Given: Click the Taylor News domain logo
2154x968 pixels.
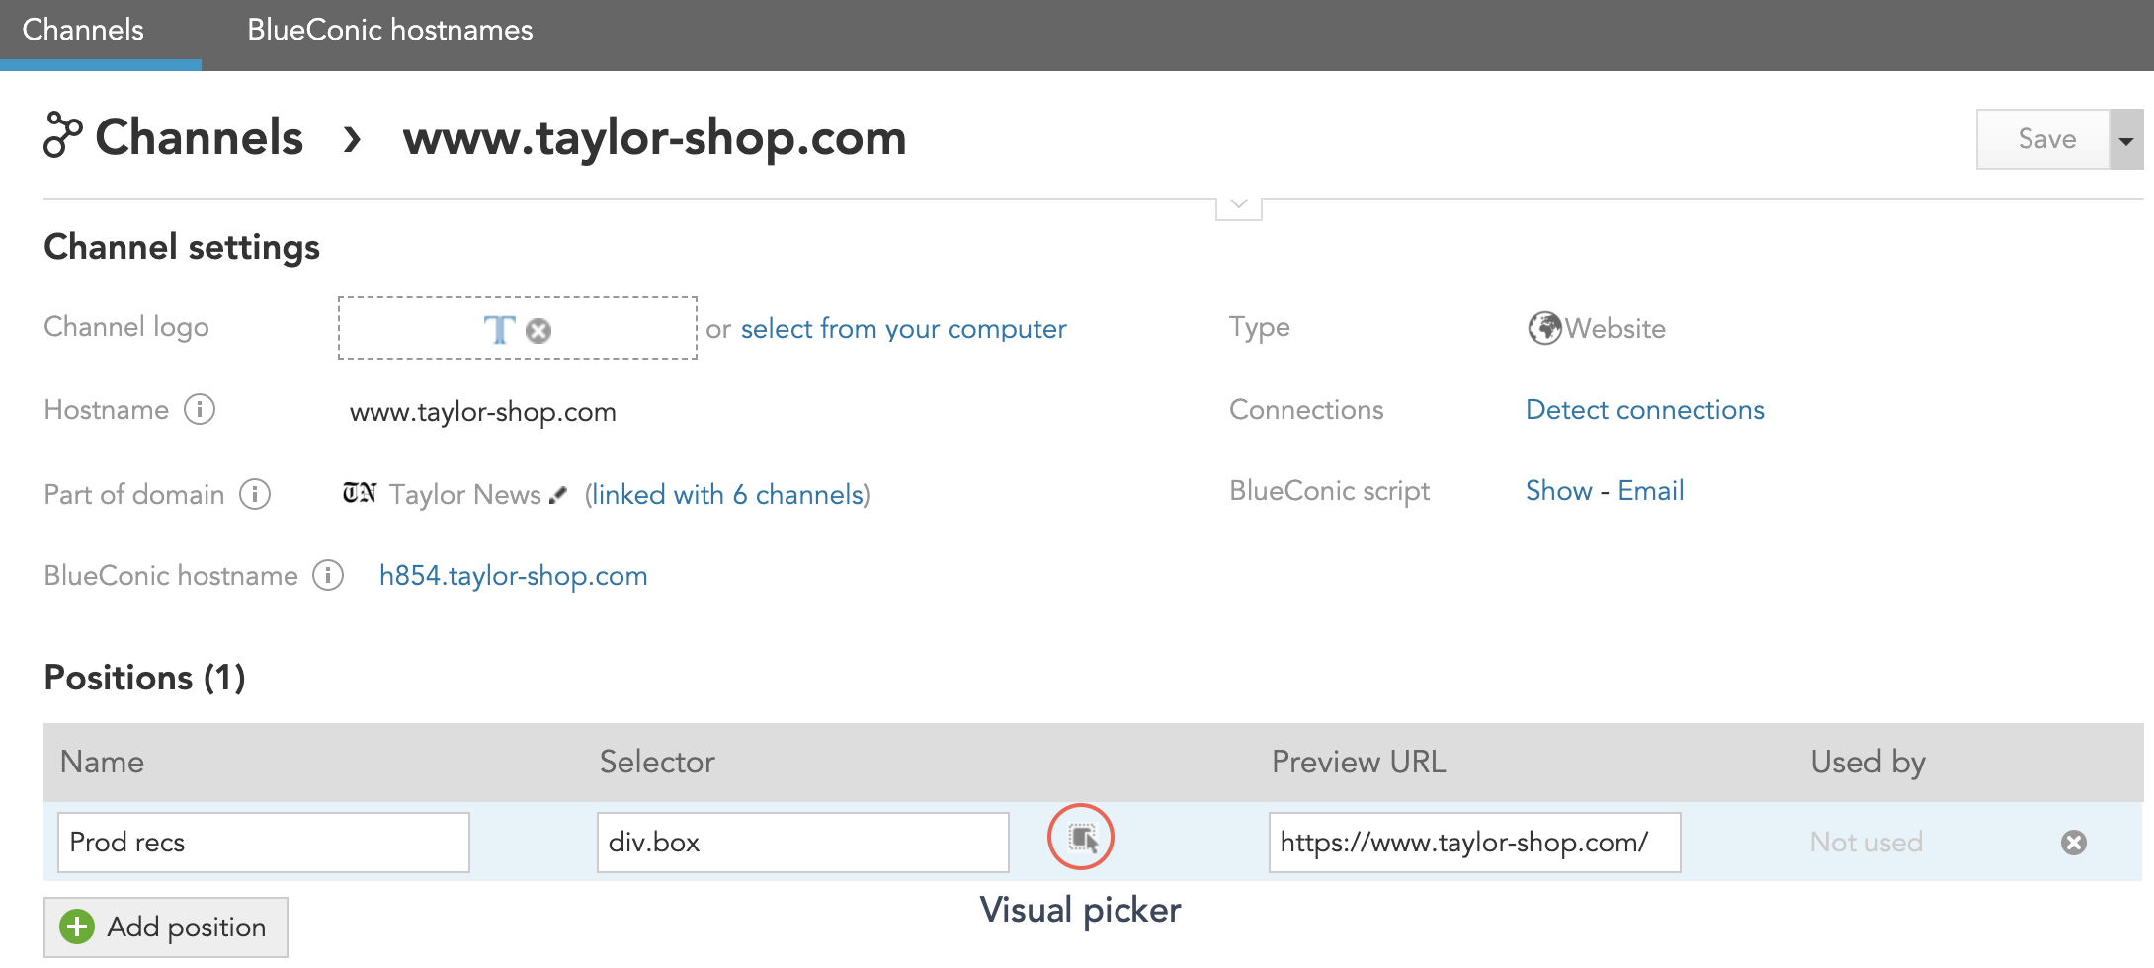Looking at the screenshot, I should click(360, 492).
